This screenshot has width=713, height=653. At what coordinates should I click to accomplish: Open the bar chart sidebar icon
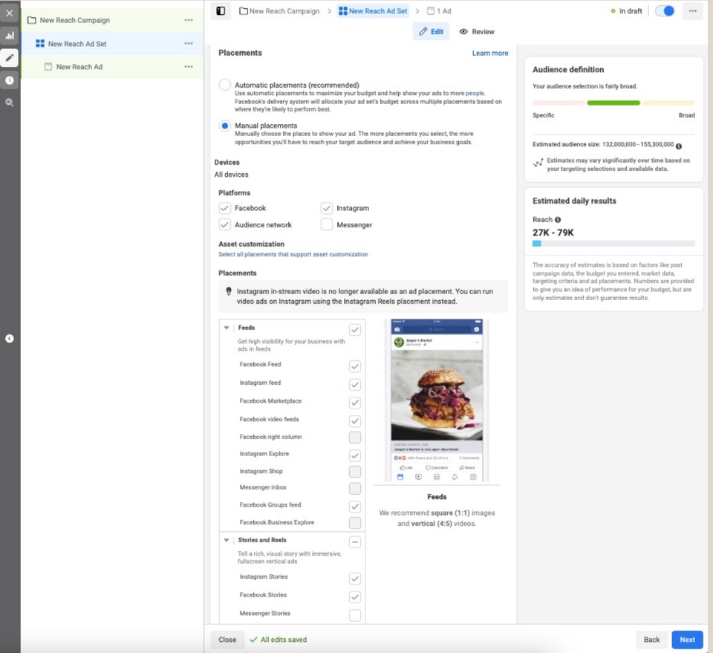coord(10,36)
